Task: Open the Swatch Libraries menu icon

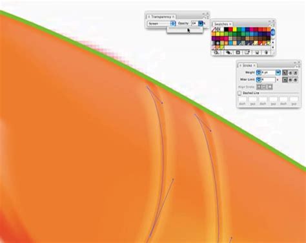Action: pos(217,52)
